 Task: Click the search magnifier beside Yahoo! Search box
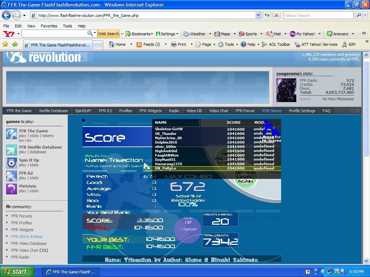click(x=359, y=15)
